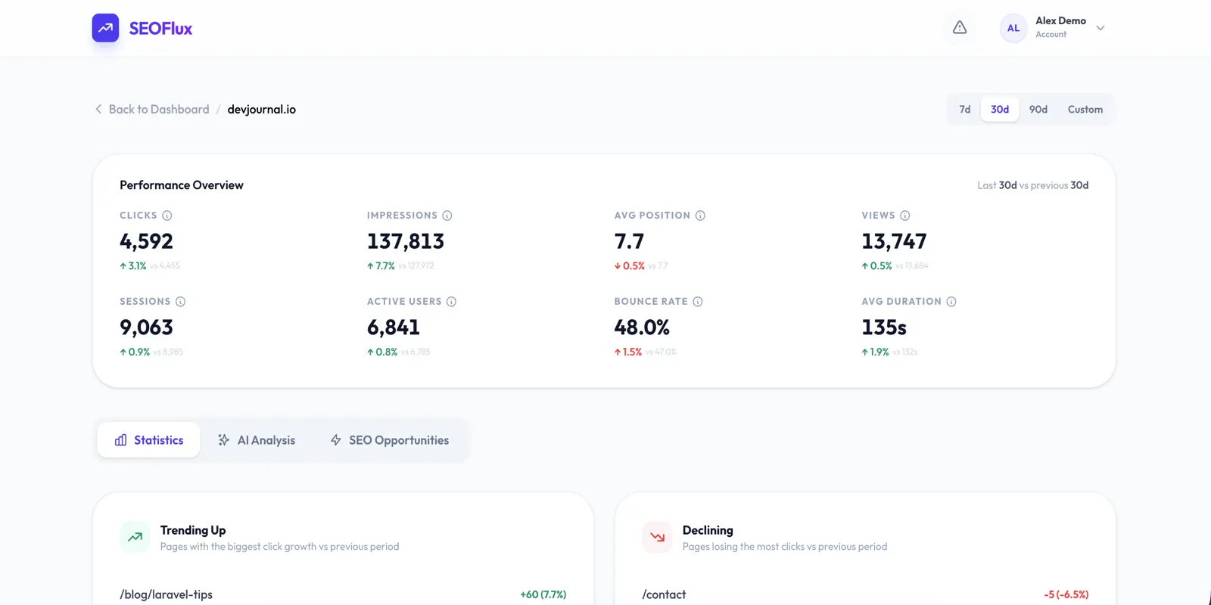
Task: Click the SEOFlux logo icon
Action: pos(105,28)
